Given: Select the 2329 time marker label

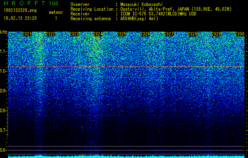Looking at the screenshot, I should pos(216,34).
